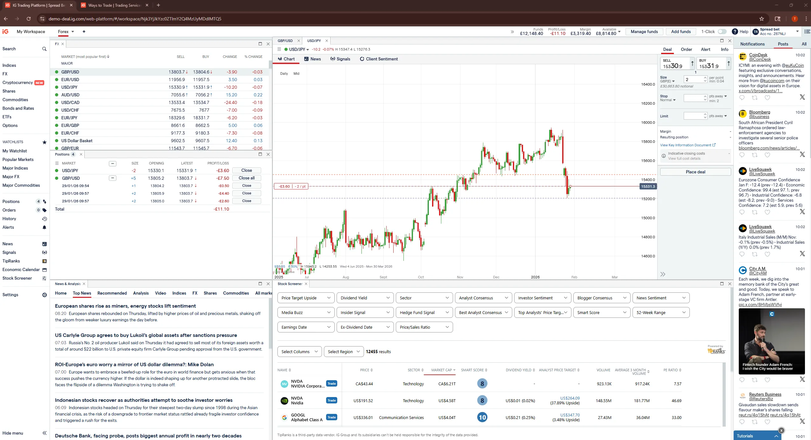Open the Order tab in deal ticket

686,49
